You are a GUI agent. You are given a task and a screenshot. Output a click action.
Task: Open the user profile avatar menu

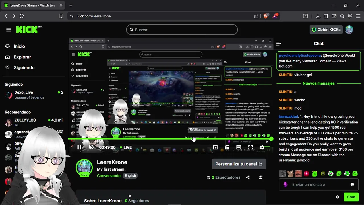[x=349, y=30]
